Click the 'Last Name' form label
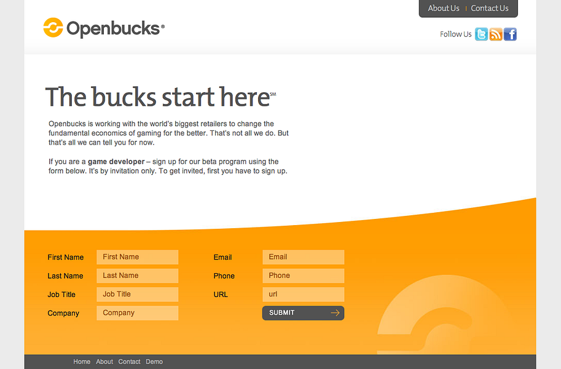 pyautogui.click(x=66, y=276)
